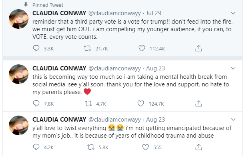This screenshot has height=156, width=245.
Task: Click the CLAUDIA CONWAY name on second tweet
Action: tap(59, 68)
